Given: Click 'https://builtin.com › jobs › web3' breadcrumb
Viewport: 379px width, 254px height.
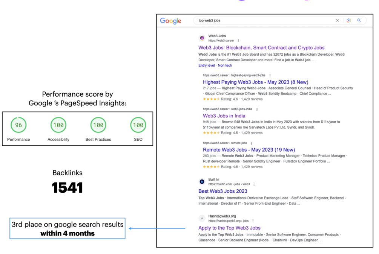Looking at the screenshot, I should [229, 184].
